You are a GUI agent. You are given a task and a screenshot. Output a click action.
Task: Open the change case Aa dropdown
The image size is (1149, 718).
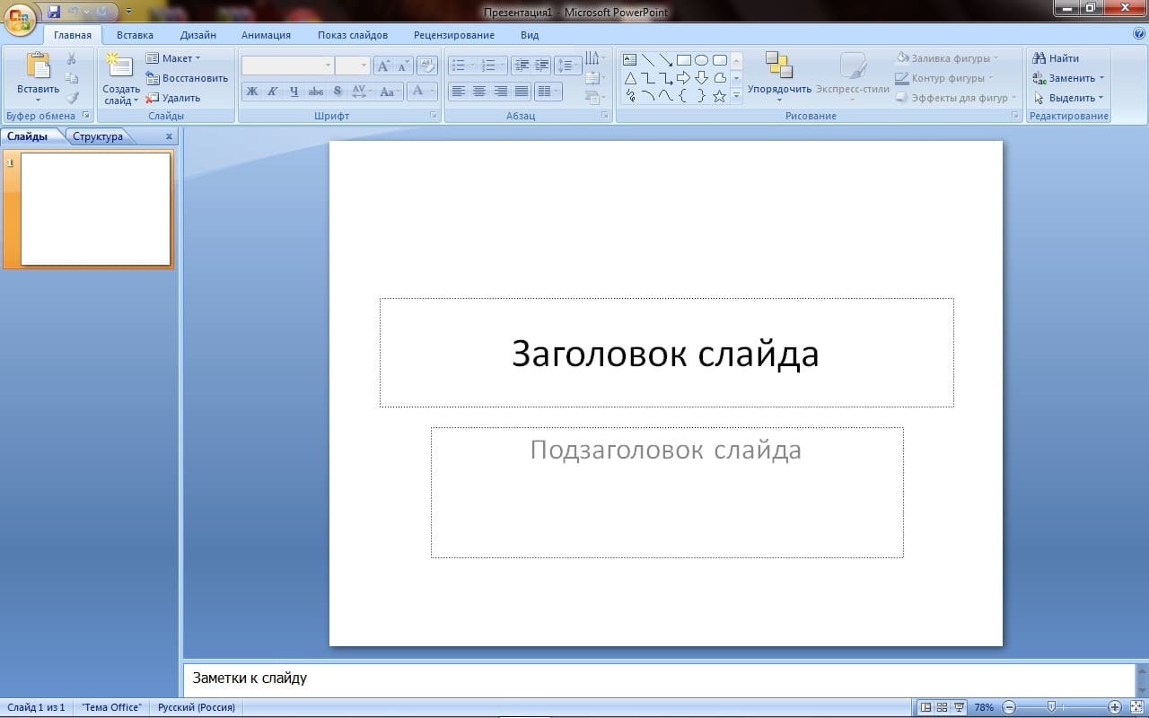coord(389,92)
